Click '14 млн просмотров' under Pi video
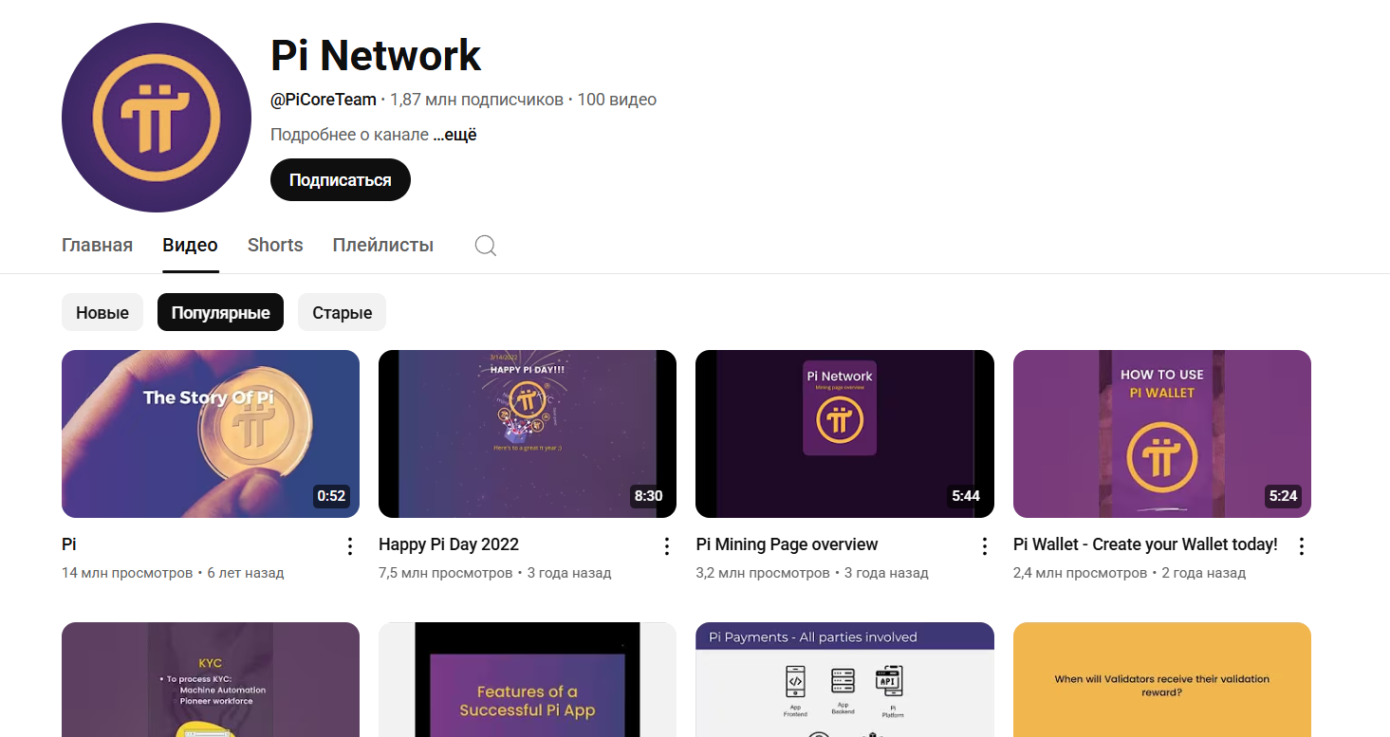Viewport: 1390px width, 737px height. 127,573
